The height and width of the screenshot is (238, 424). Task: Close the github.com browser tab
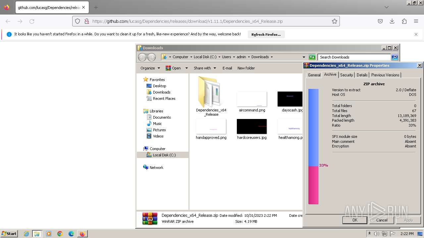[83, 7]
